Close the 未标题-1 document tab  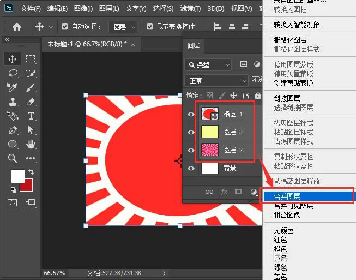pyautogui.click(x=133, y=44)
